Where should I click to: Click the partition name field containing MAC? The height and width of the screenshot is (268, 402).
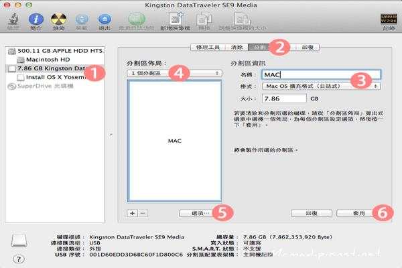321,74
